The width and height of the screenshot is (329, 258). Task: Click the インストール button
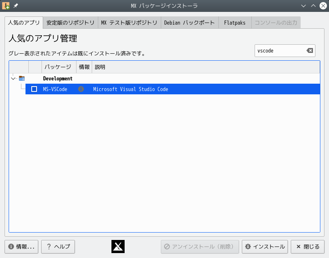(265, 247)
